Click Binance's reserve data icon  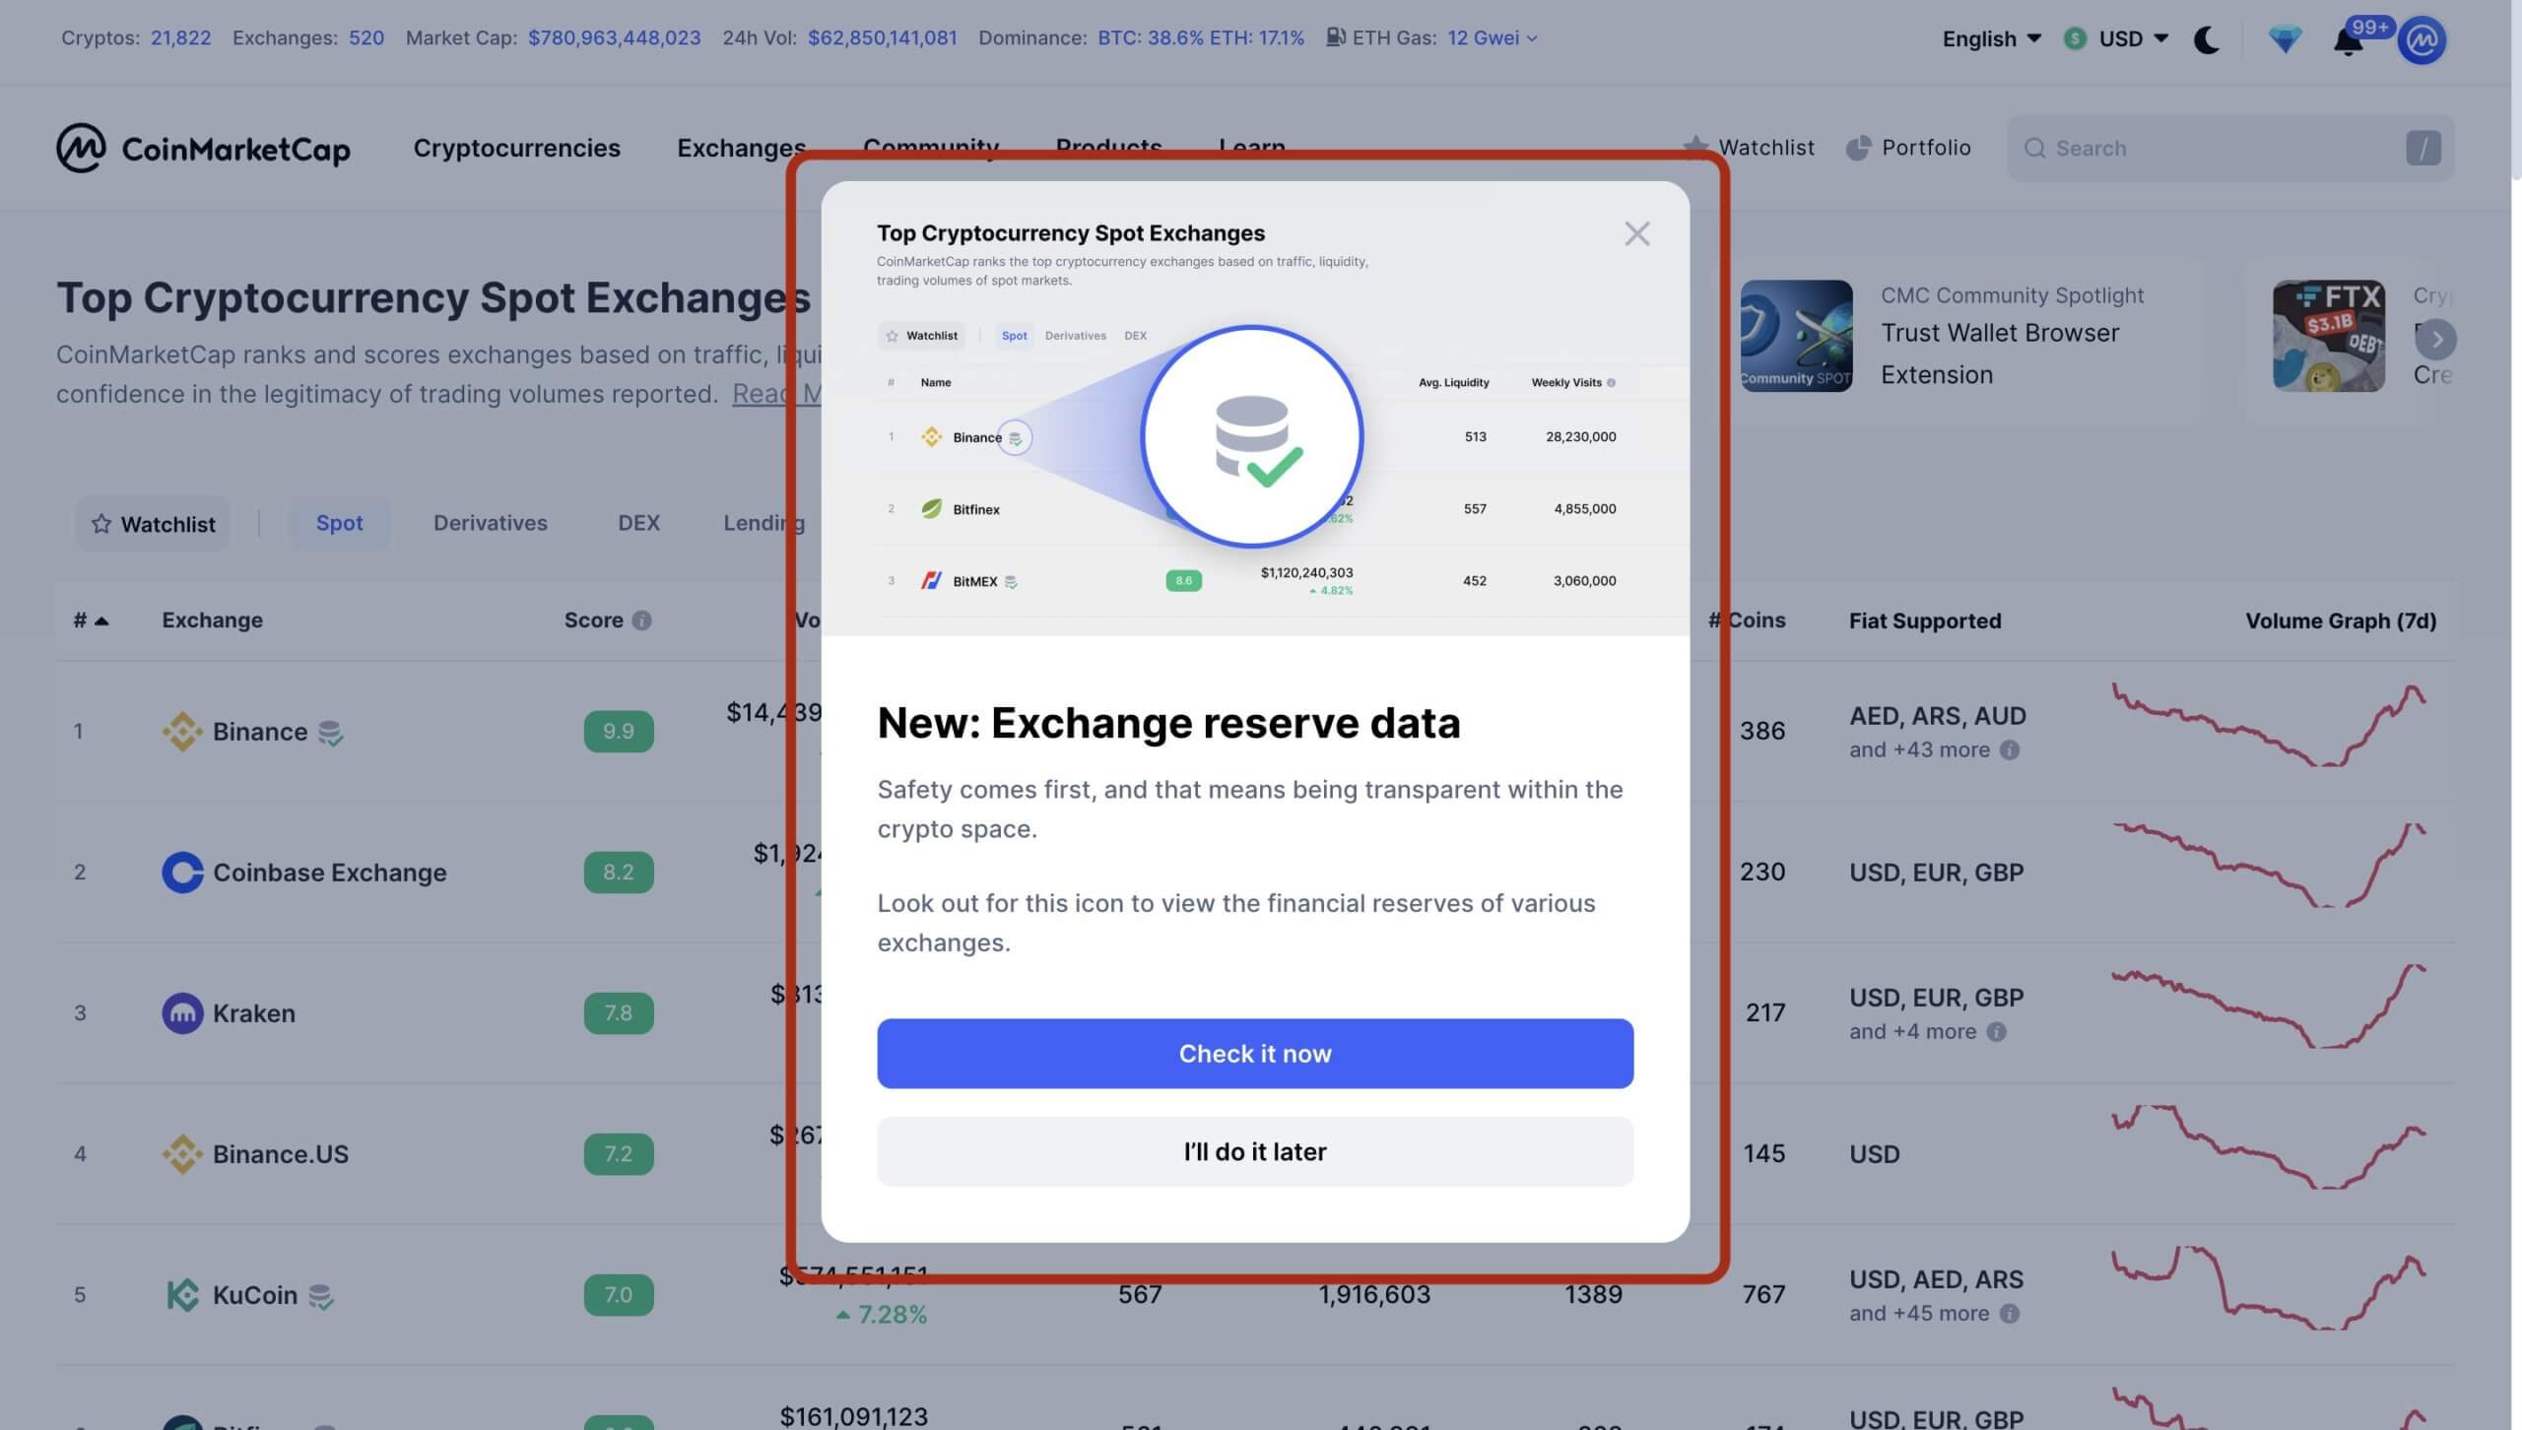click(331, 733)
